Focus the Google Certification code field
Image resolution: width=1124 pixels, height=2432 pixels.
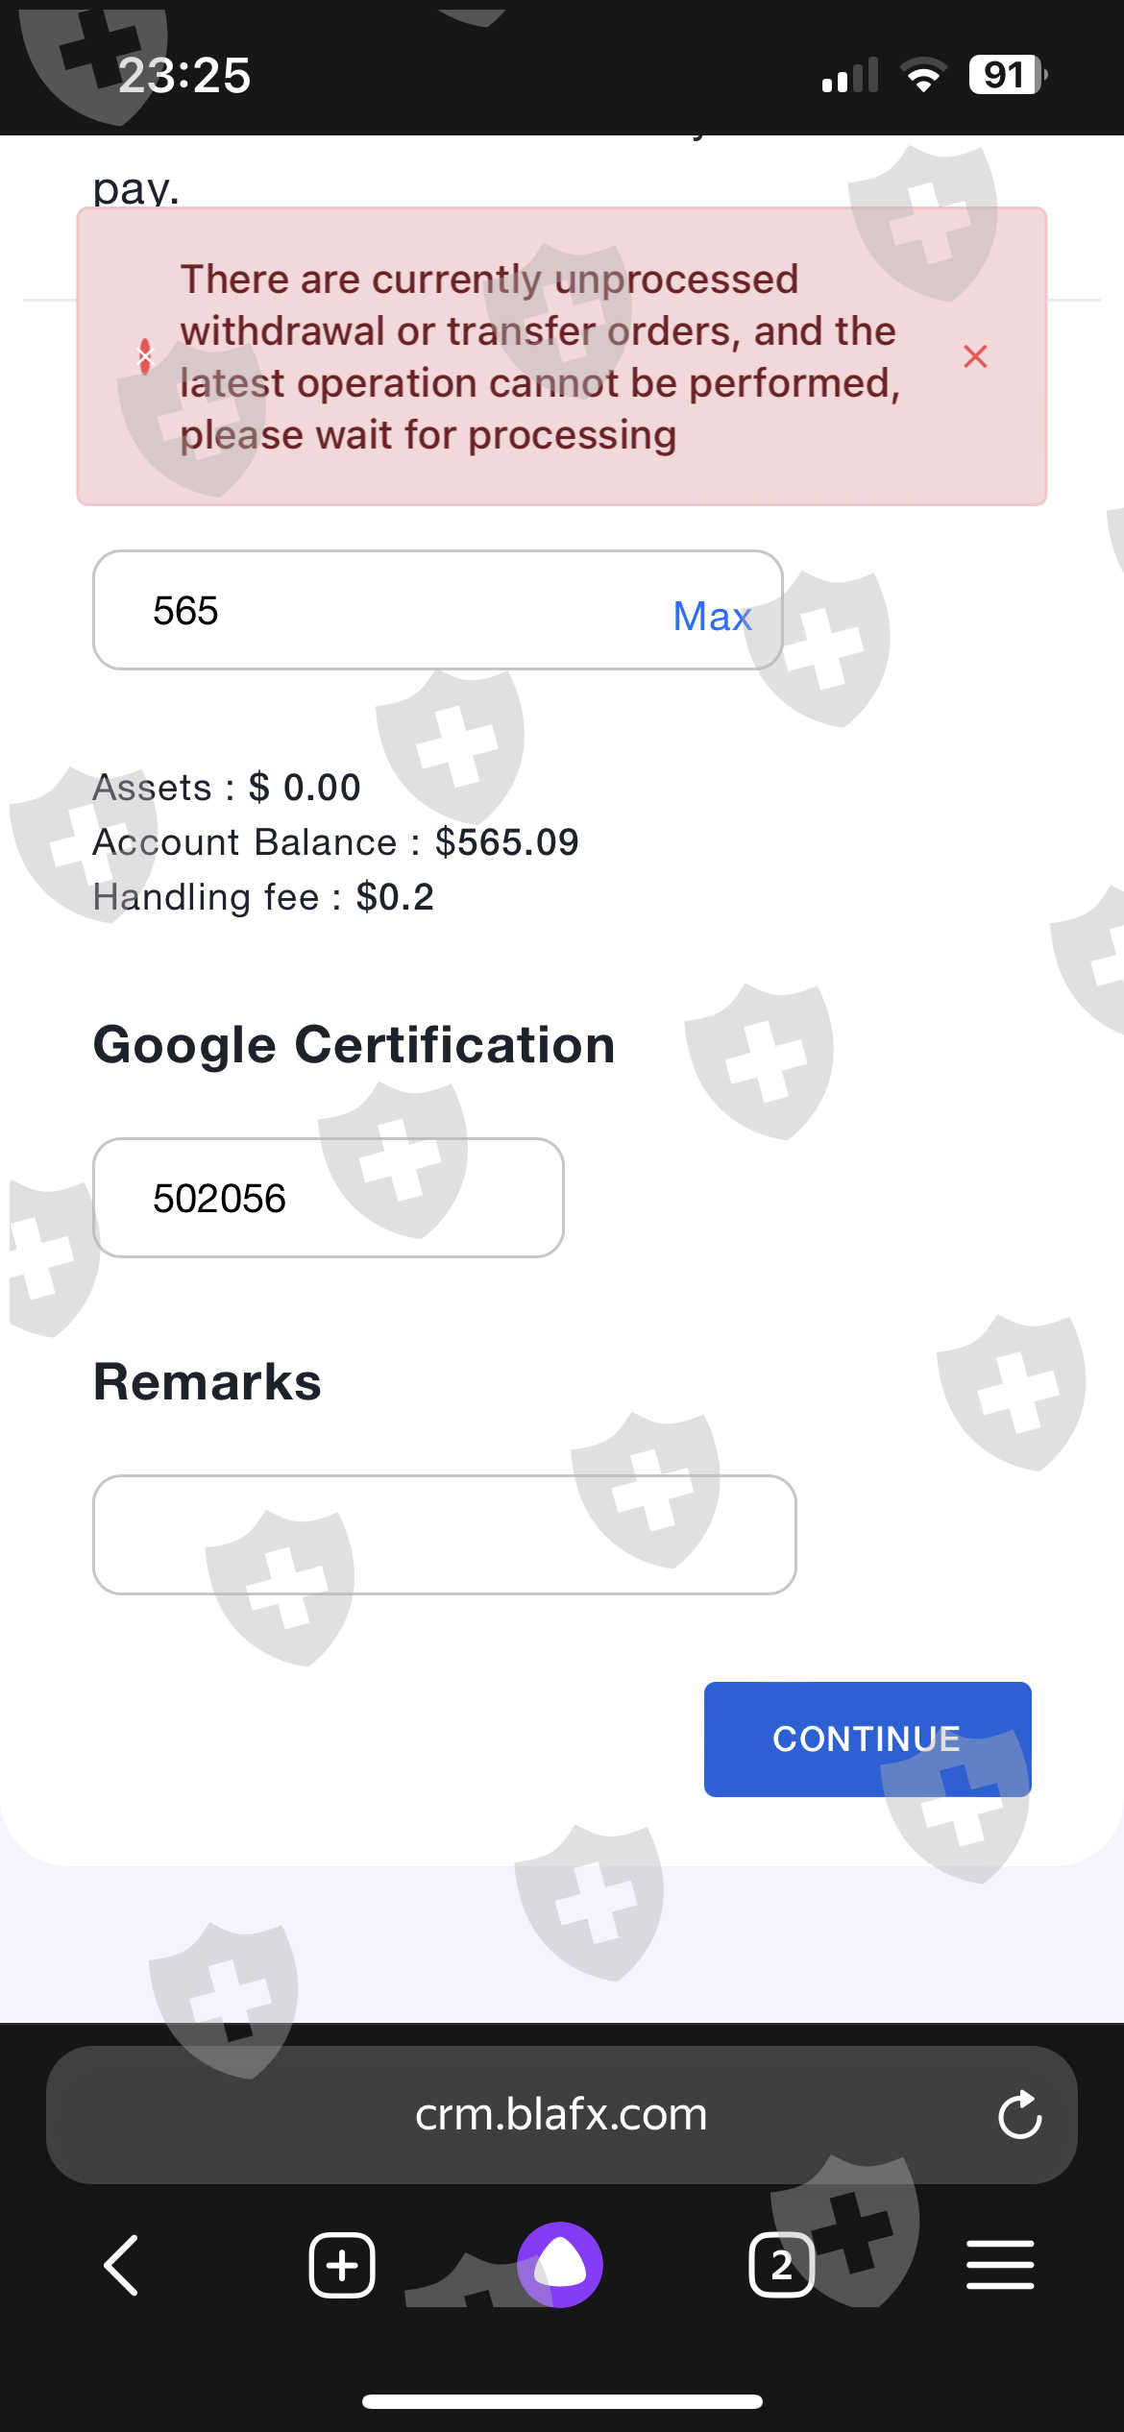(328, 1198)
